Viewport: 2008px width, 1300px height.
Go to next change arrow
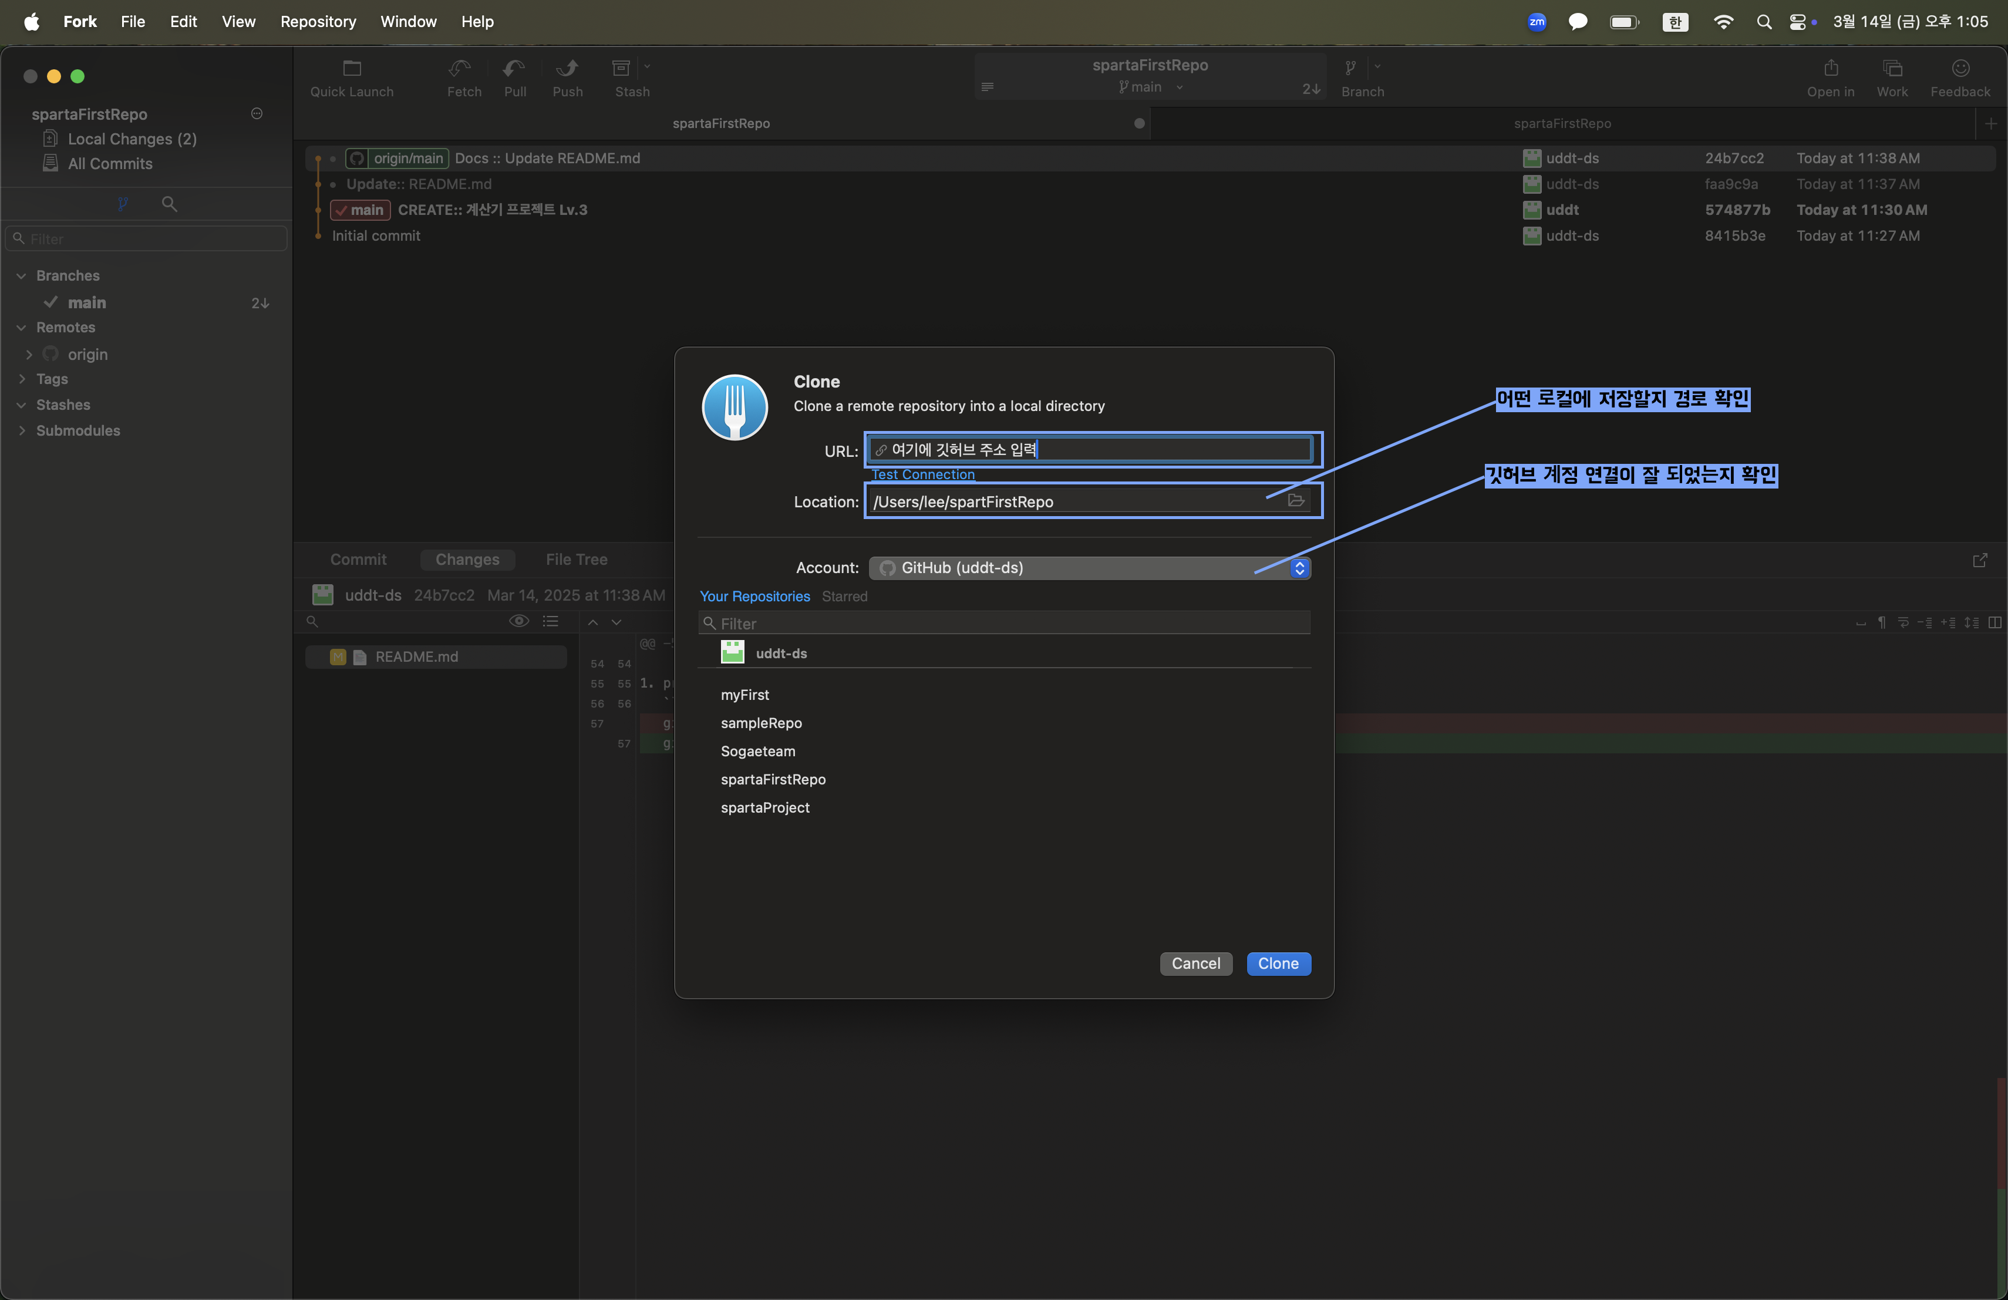[616, 622]
